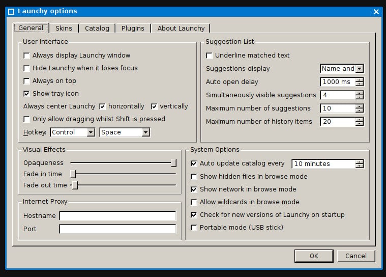
Task: Decrease Maximum number of suggestions
Action: (x=360, y=110)
